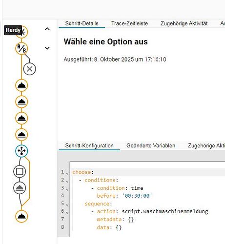
Task: Switch to the Trace-Zeitleiste tab
Action: pyautogui.click(x=129, y=23)
